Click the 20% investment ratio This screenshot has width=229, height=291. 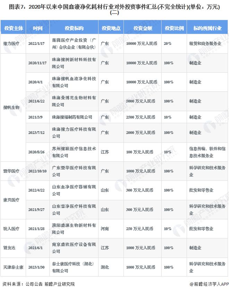coord(168,43)
